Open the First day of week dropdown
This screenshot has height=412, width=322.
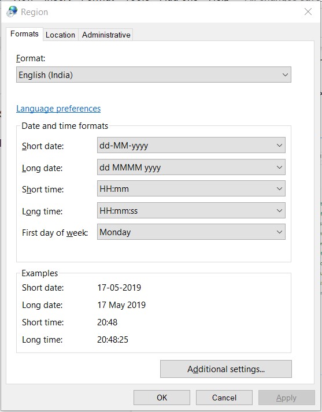191,232
